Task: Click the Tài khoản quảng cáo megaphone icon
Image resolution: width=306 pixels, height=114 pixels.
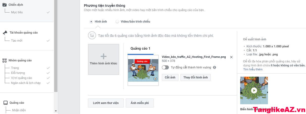Action: pos(5,33)
